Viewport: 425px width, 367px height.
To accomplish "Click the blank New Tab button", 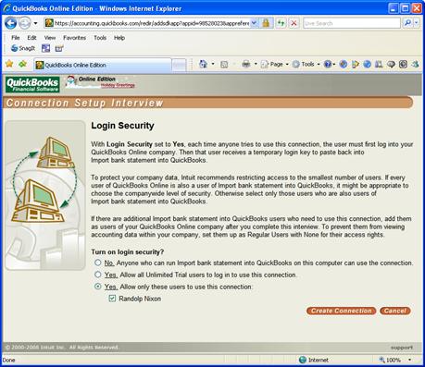I will (x=179, y=65).
